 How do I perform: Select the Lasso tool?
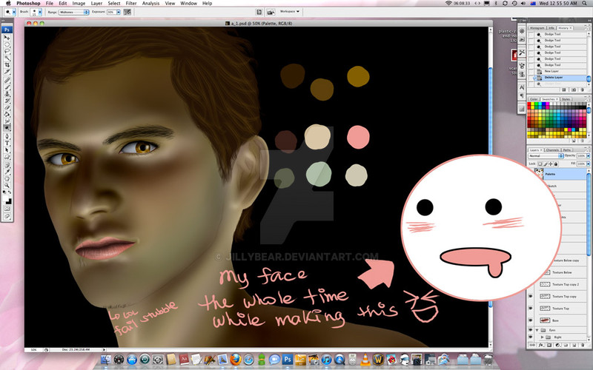pyautogui.click(x=7, y=51)
